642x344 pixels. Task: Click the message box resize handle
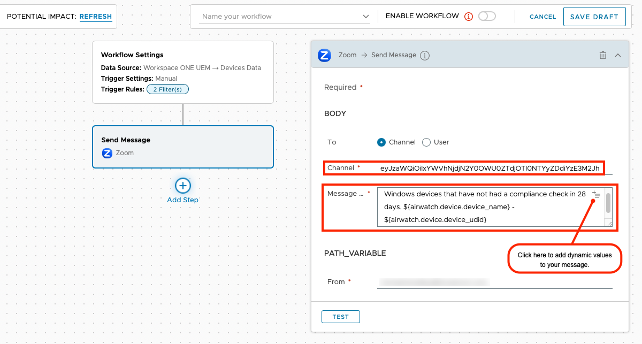click(608, 223)
